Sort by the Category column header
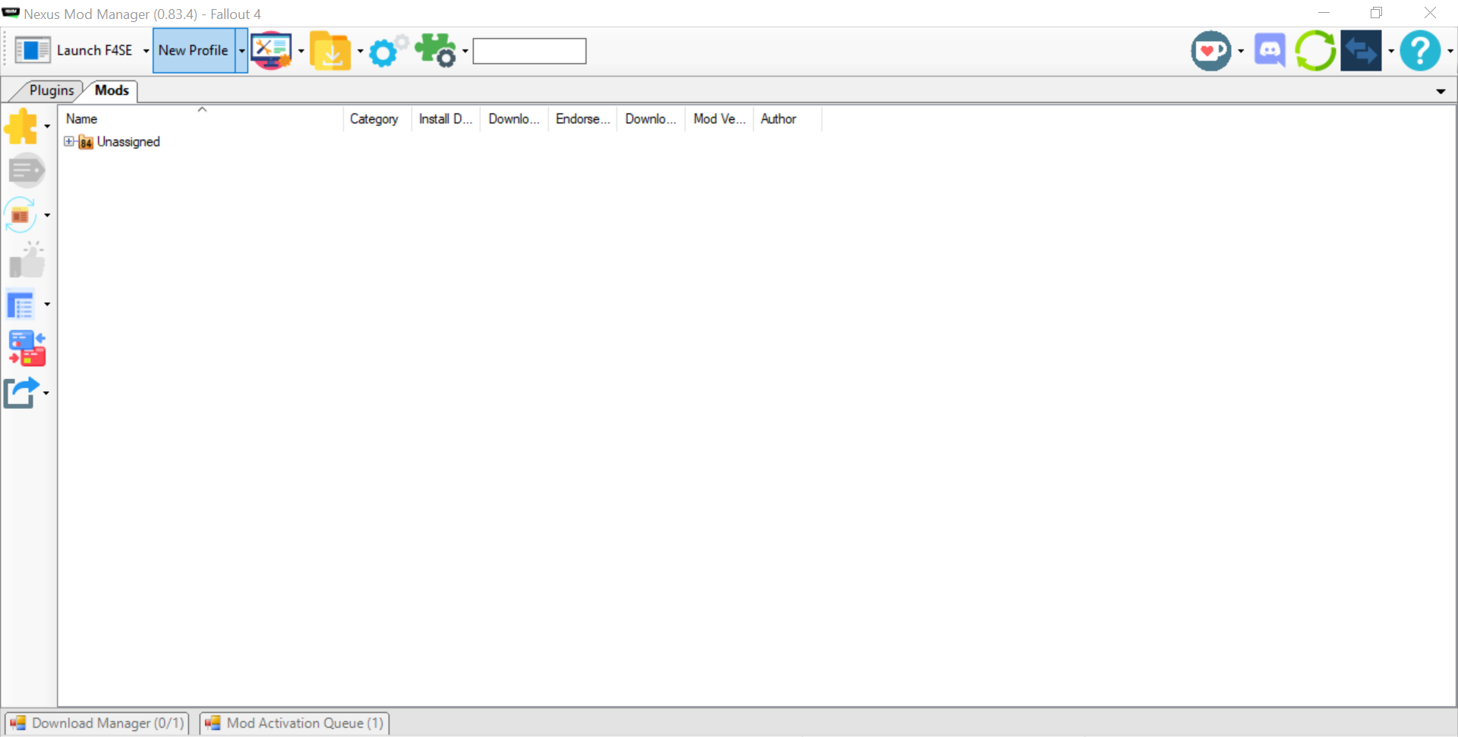The height and width of the screenshot is (737, 1458). [377, 119]
